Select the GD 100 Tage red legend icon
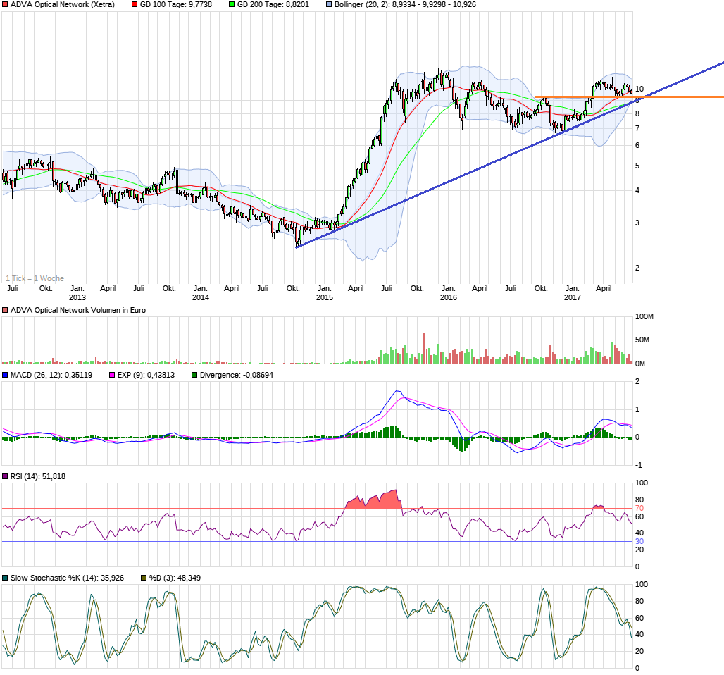The width and height of the screenshot is (724, 675). pos(134,4)
